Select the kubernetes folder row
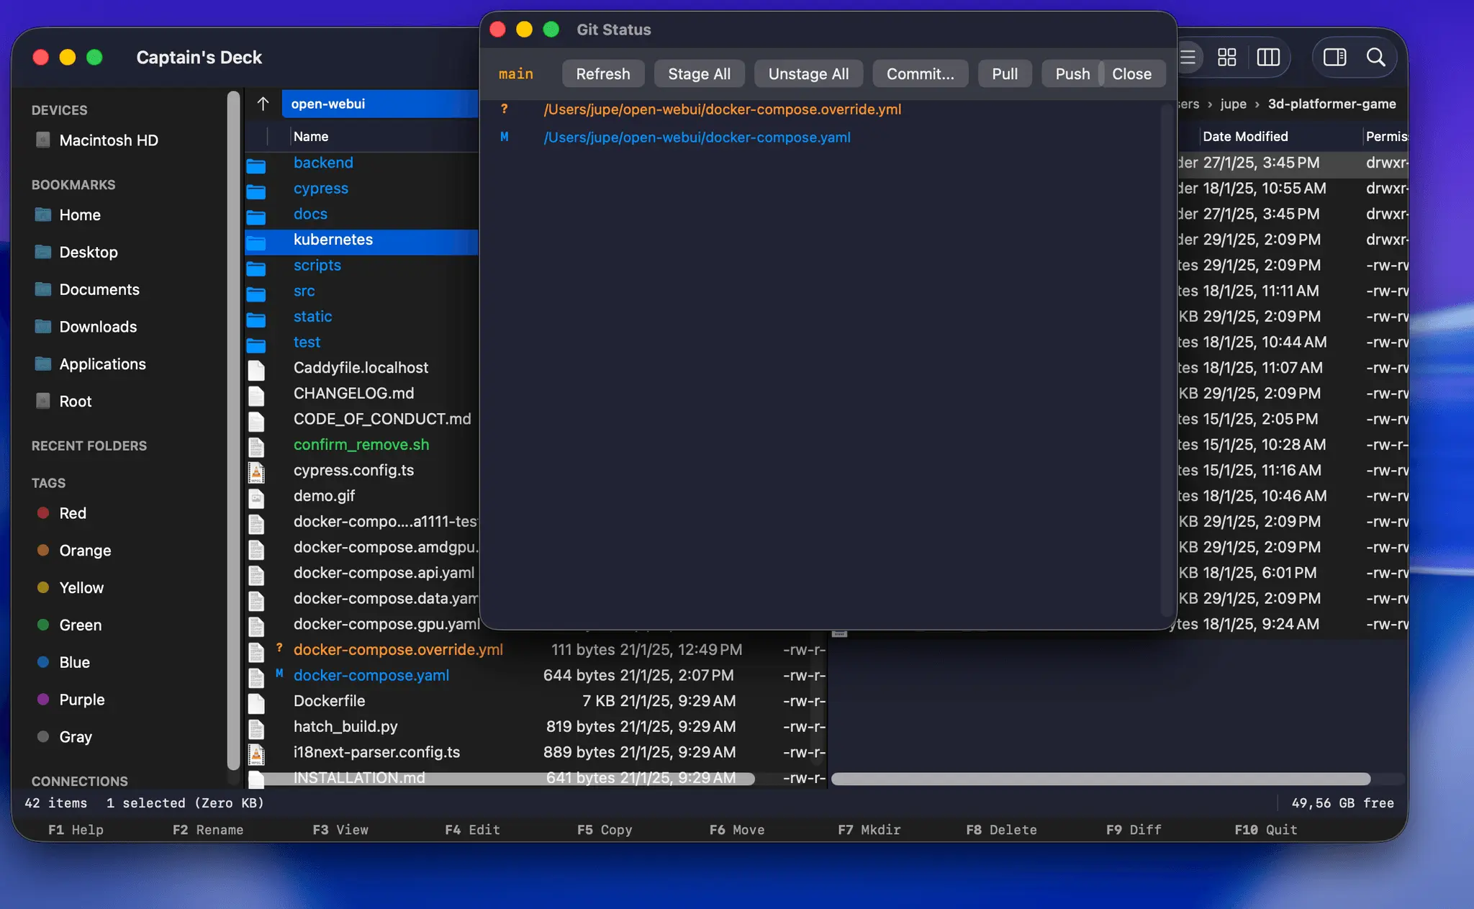 [361, 240]
